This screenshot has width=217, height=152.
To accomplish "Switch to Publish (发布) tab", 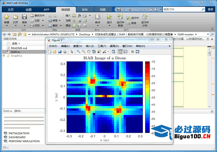I will [x=85, y=9].
